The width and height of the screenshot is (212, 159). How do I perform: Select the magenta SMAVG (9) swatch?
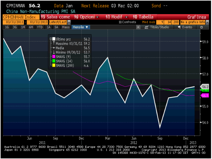pos(53,56)
